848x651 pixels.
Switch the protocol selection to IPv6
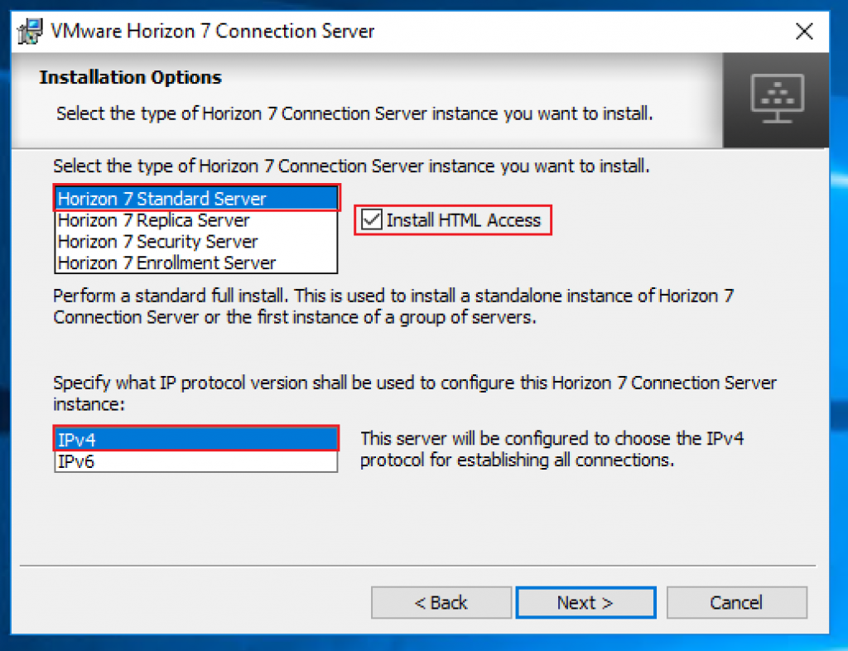[x=195, y=461]
